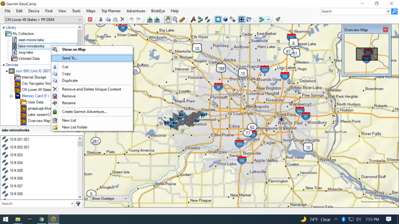Open the File menu
The image size is (399, 224).
click(7, 11)
